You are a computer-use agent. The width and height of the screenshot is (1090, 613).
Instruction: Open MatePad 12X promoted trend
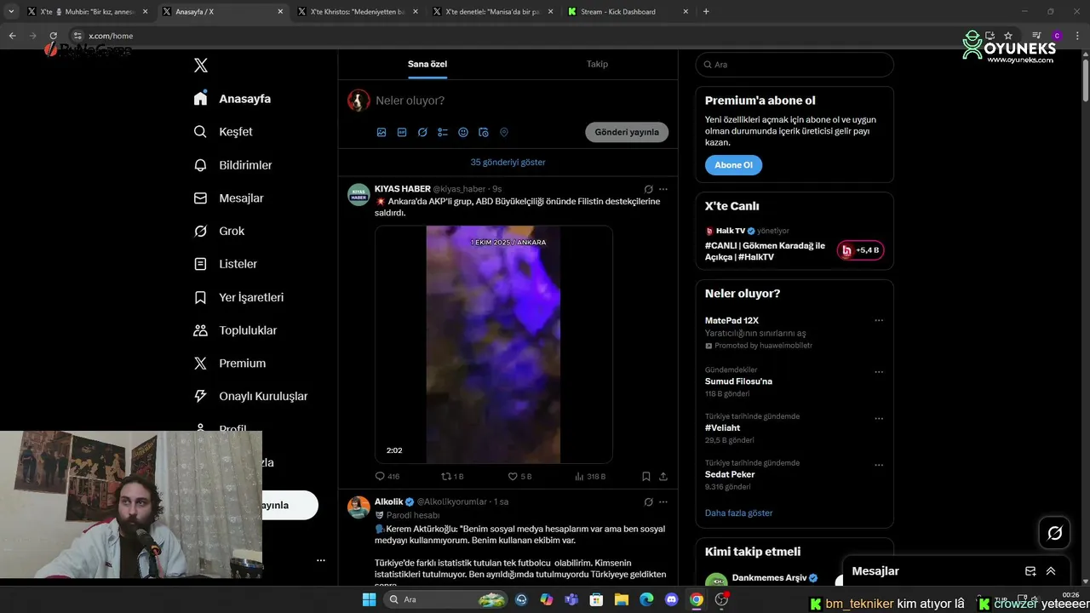pos(732,320)
